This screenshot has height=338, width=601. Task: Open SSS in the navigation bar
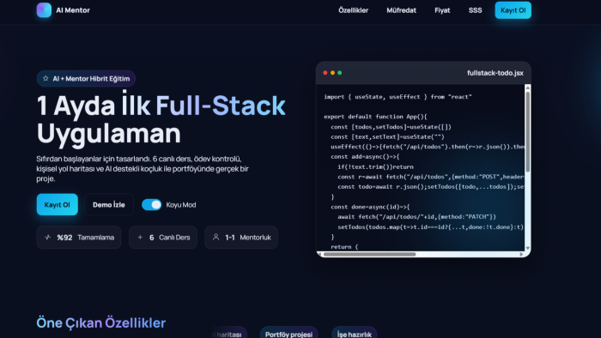point(475,10)
